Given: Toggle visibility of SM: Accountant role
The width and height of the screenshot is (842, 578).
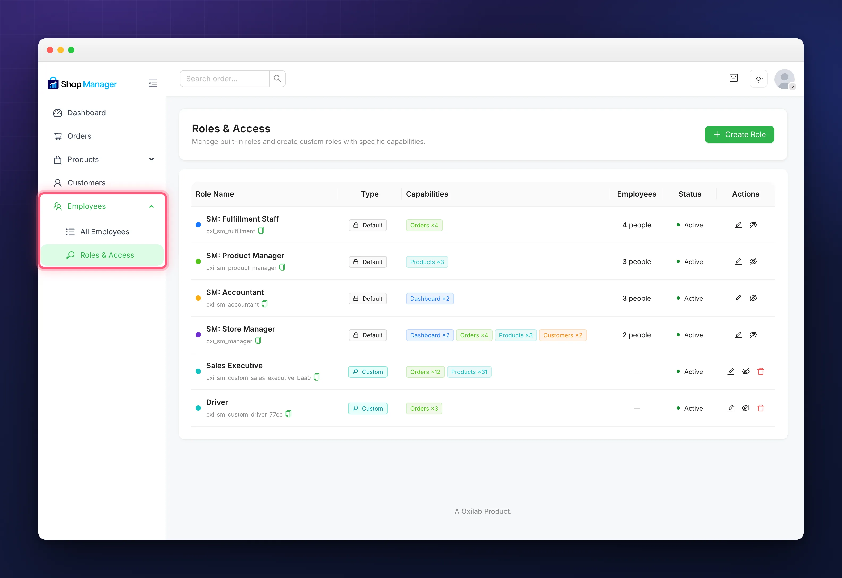Looking at the screenshot, I should (753, 298).
